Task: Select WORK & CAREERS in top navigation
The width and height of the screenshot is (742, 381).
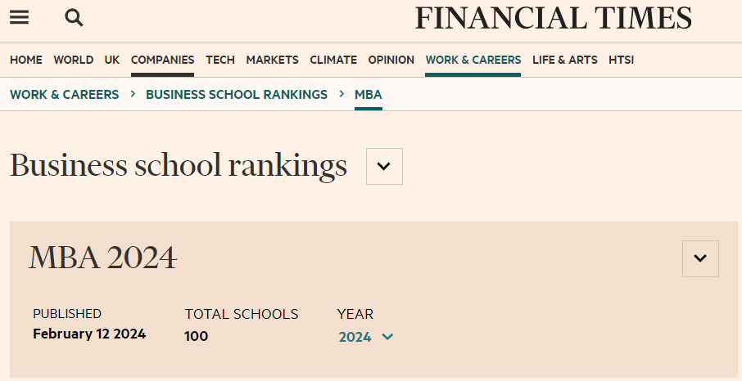Action: pyautogui.click(x=473, y=60)
